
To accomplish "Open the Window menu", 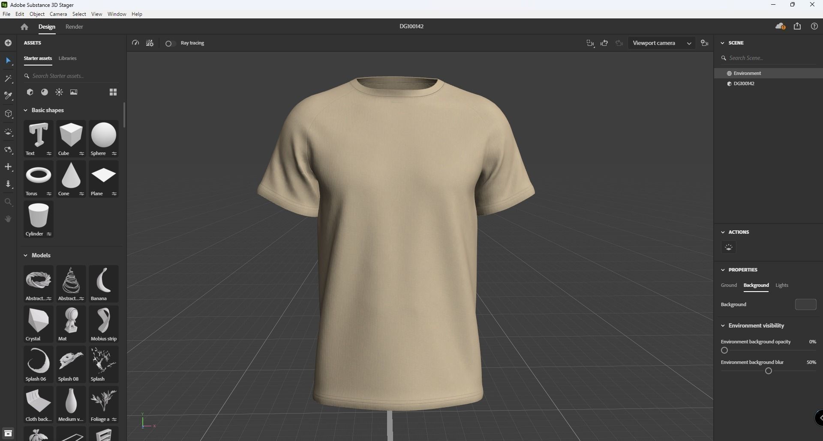I will (117, 14).
